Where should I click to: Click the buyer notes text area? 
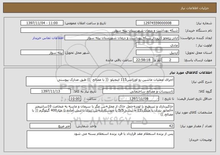coord(100,139)
